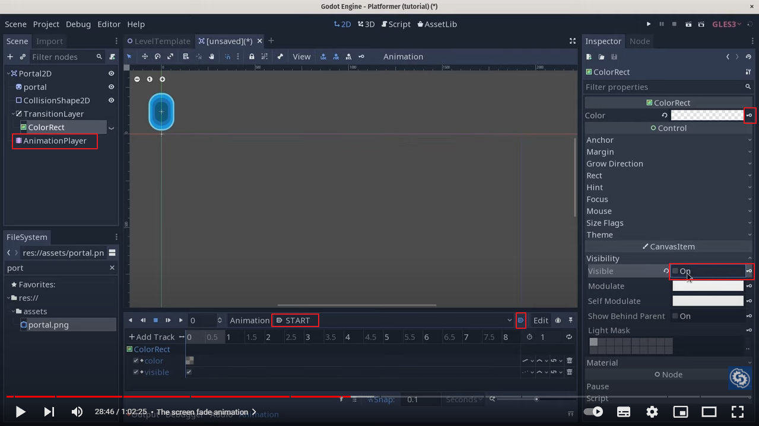
Task: Create new resource in Inspector
Action: [589, 57]
